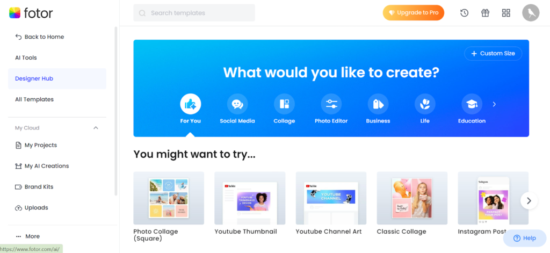Select the Collage category icon
The height and width of the screenshot is (253, 550).
(x=284, y=104)
